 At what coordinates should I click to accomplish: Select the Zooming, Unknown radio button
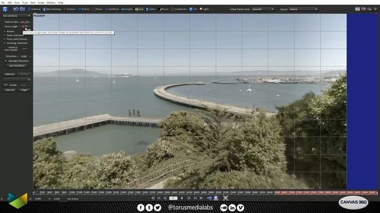tap(5, 43)
